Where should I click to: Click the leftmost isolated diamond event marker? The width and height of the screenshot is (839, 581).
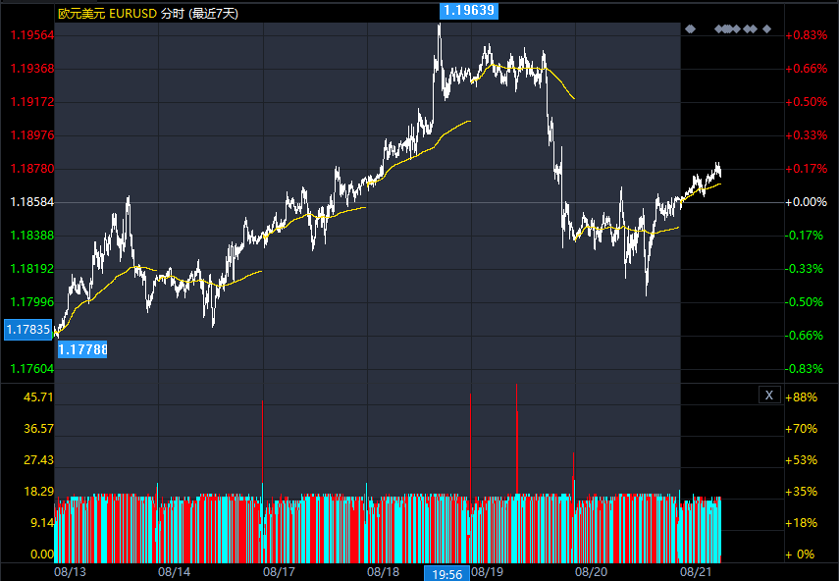pos(690,28)
